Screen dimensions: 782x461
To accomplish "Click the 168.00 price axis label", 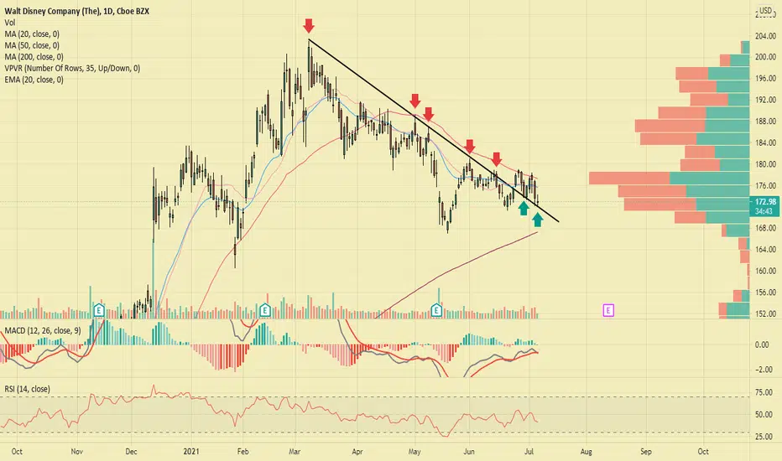I will tap(765, 228).
